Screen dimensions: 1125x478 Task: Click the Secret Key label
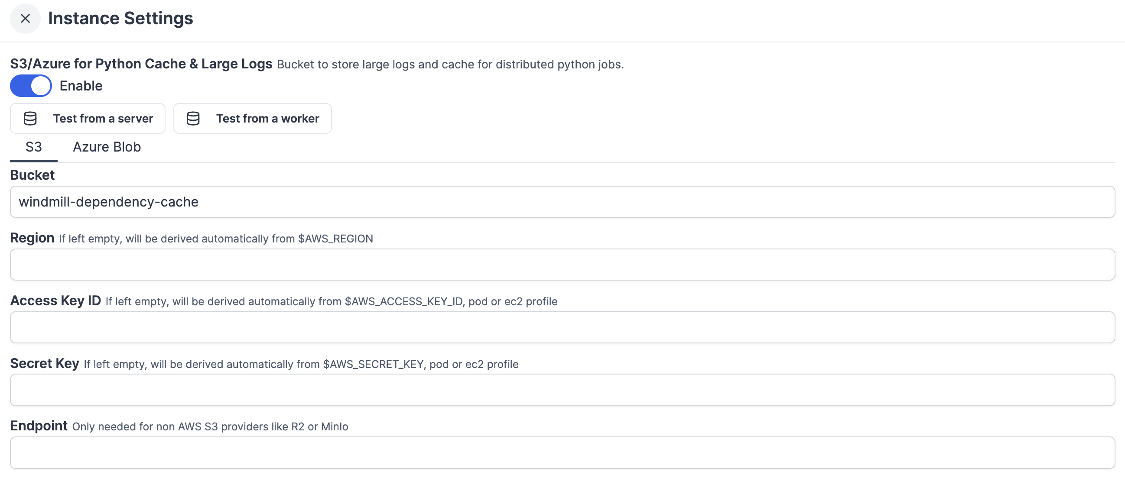(45, 363)
